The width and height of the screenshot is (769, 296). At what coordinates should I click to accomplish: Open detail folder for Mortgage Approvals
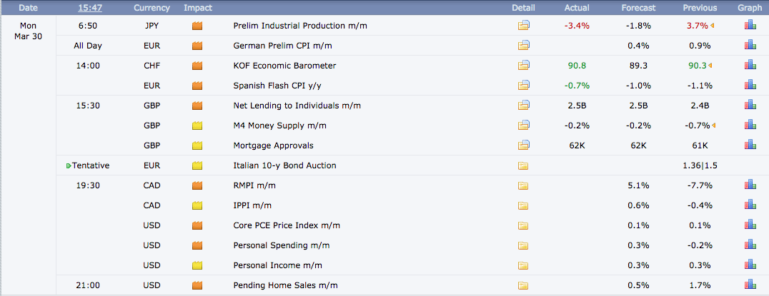[524, 146]
